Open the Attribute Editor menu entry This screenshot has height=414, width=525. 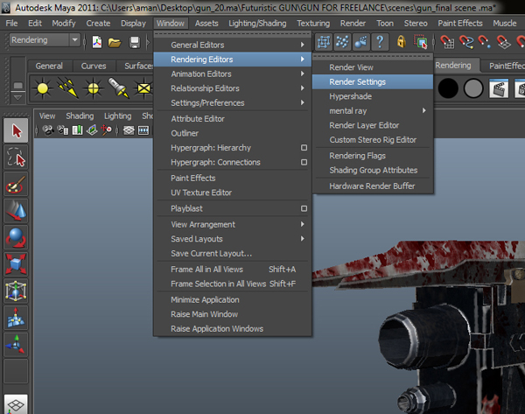233,119
